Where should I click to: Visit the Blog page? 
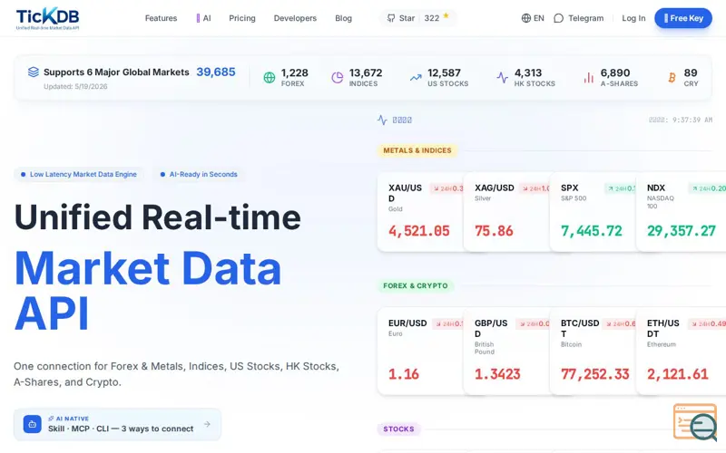pyautogui.click(x=344, y=18)
